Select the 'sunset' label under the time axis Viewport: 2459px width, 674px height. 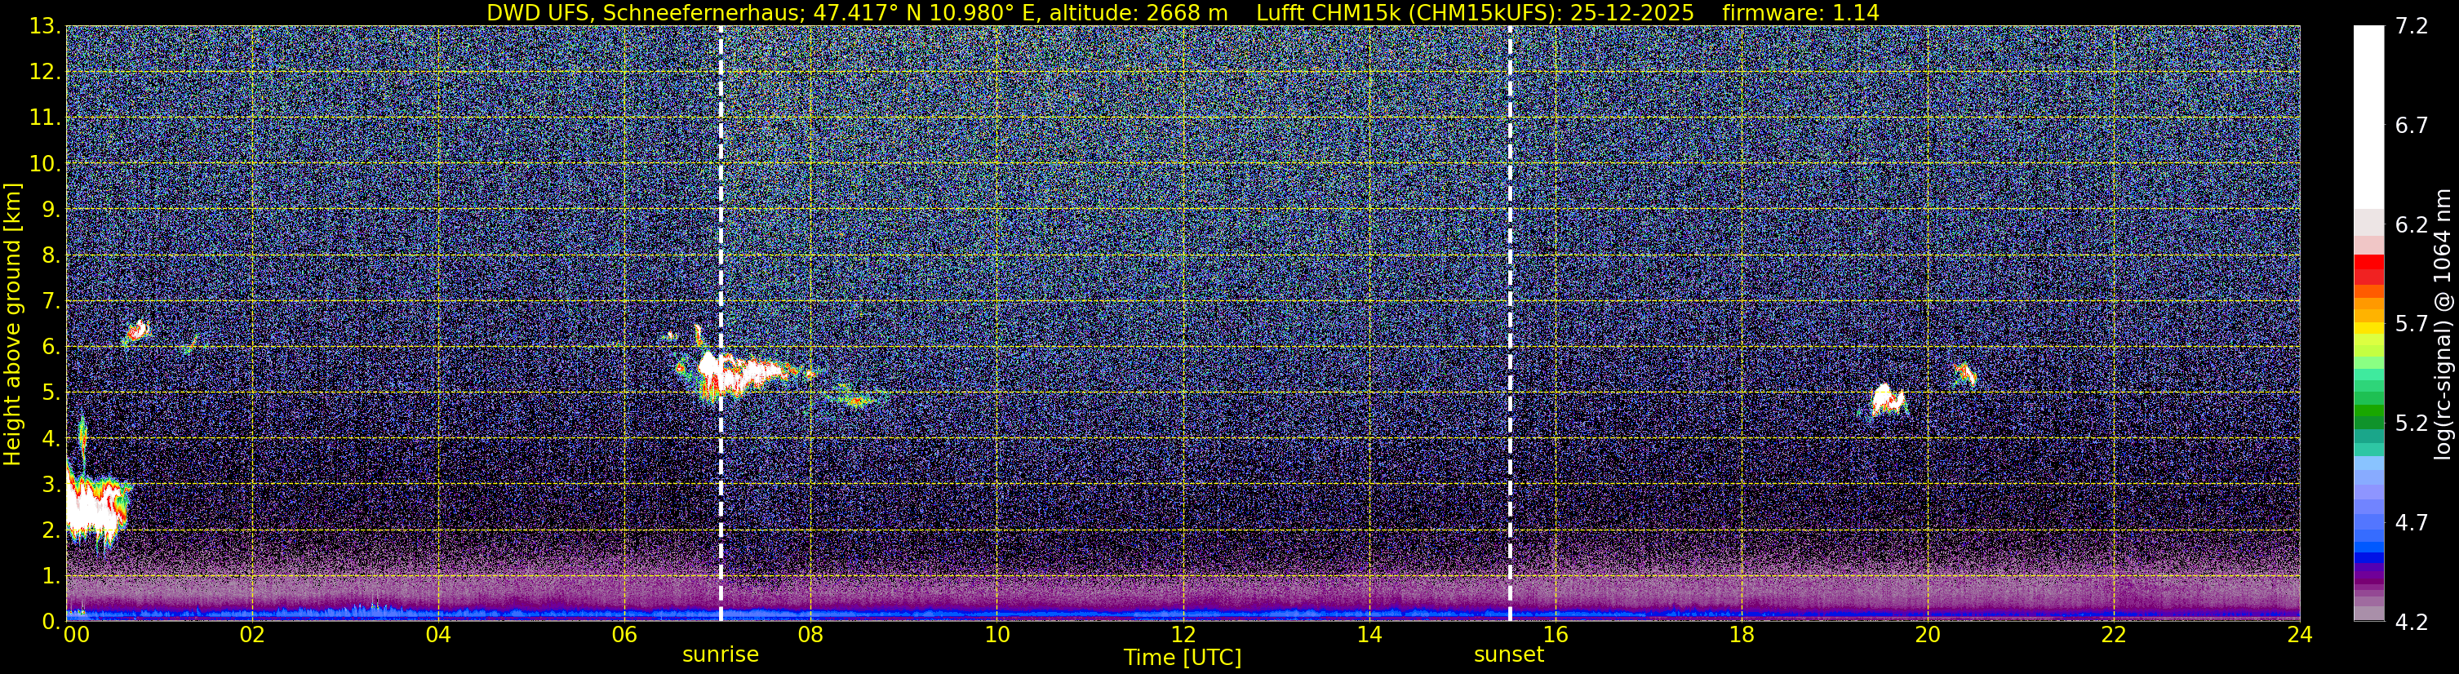tap(1509, 655)
